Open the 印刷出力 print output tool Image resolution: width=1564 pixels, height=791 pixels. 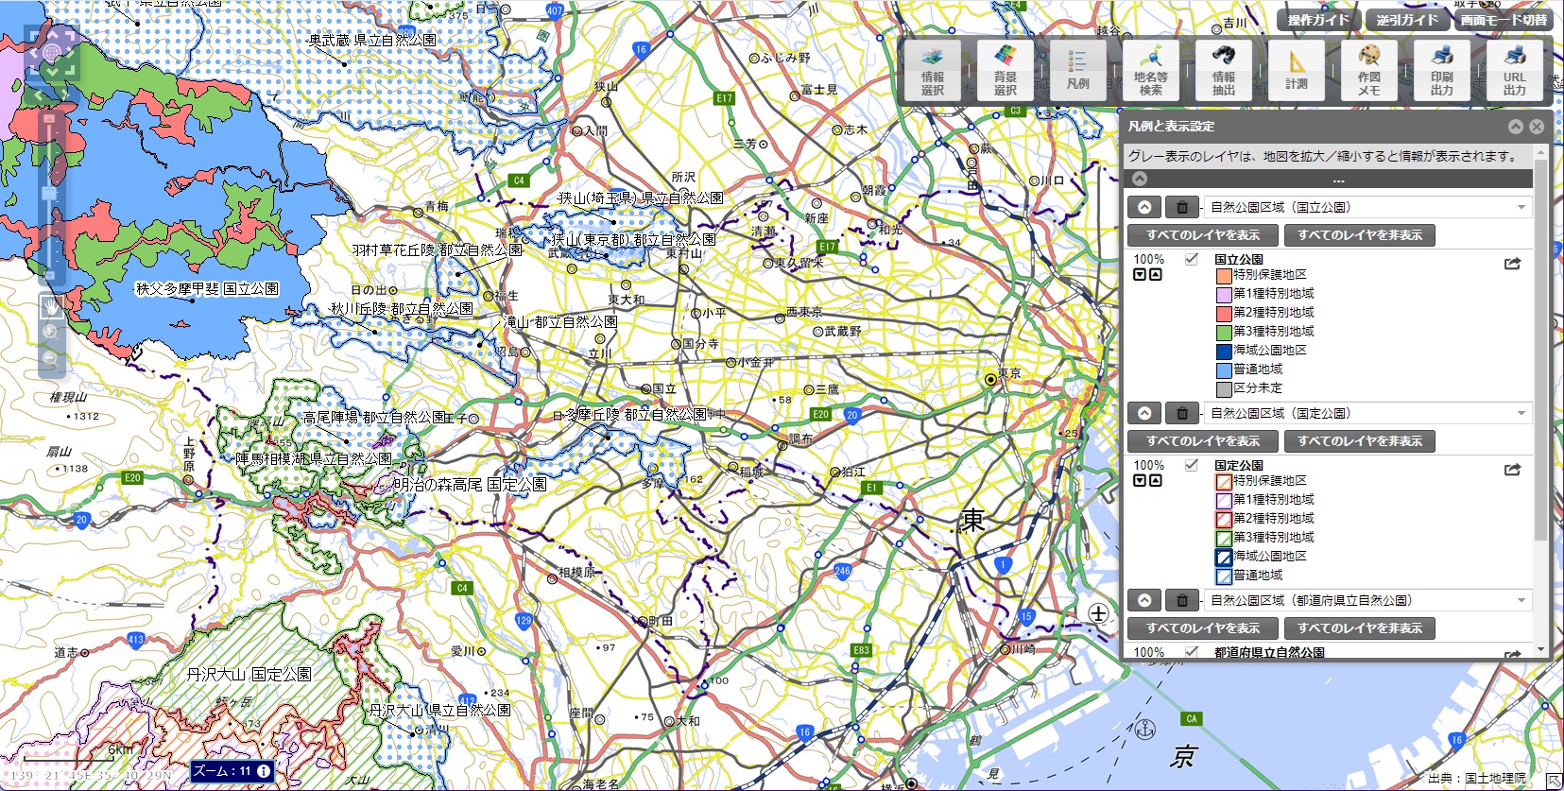coord(1442,69)
